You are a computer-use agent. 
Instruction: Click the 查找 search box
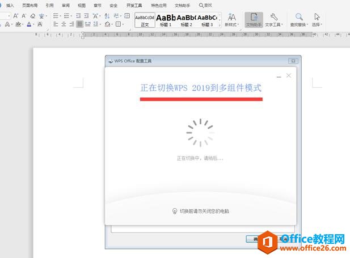pyautogui.click(x=205, y=5)
